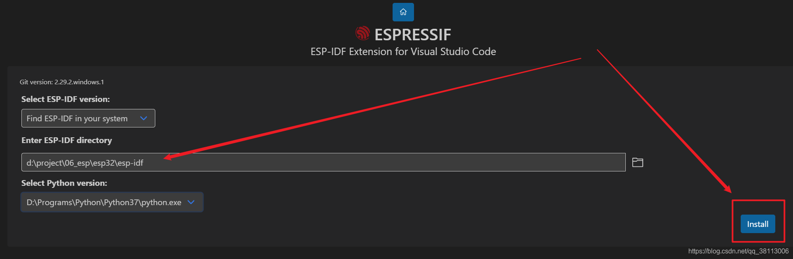This screenshot has width=793, height=259.
Task: Open the Select ESP-IDF version dropdown
Action: pos(88,118)
